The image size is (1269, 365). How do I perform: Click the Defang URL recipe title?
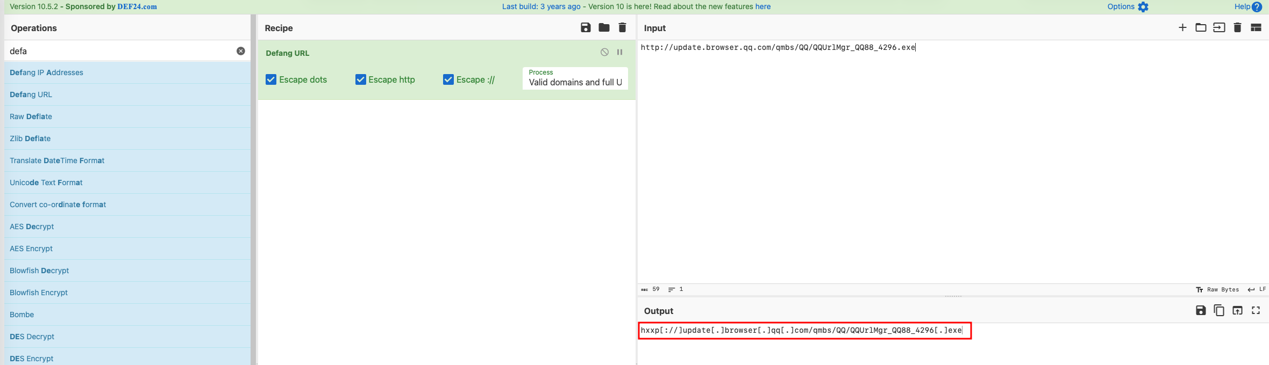pyautogui.click(x=288, y=53)
